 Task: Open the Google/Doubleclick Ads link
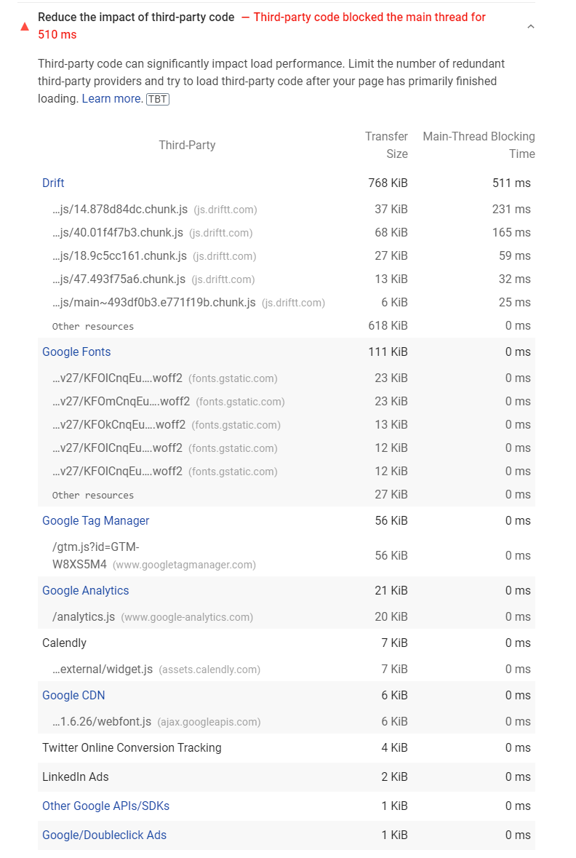tap(104, 835)
